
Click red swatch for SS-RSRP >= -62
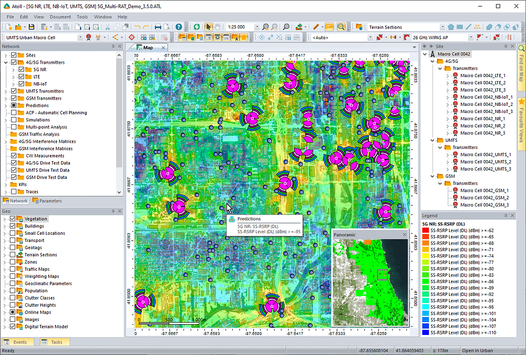click(425, 231)
